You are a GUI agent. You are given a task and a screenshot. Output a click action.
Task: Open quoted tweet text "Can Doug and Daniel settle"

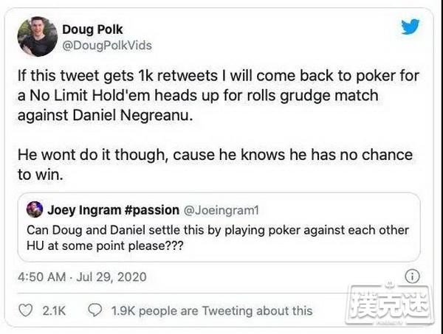221,230
